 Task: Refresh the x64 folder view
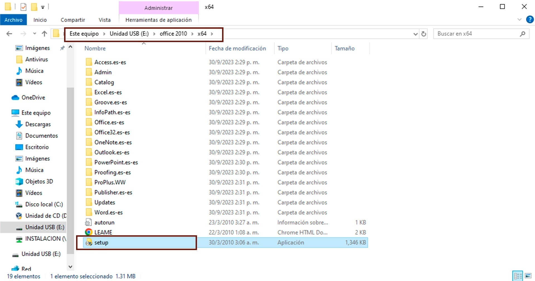424,34
